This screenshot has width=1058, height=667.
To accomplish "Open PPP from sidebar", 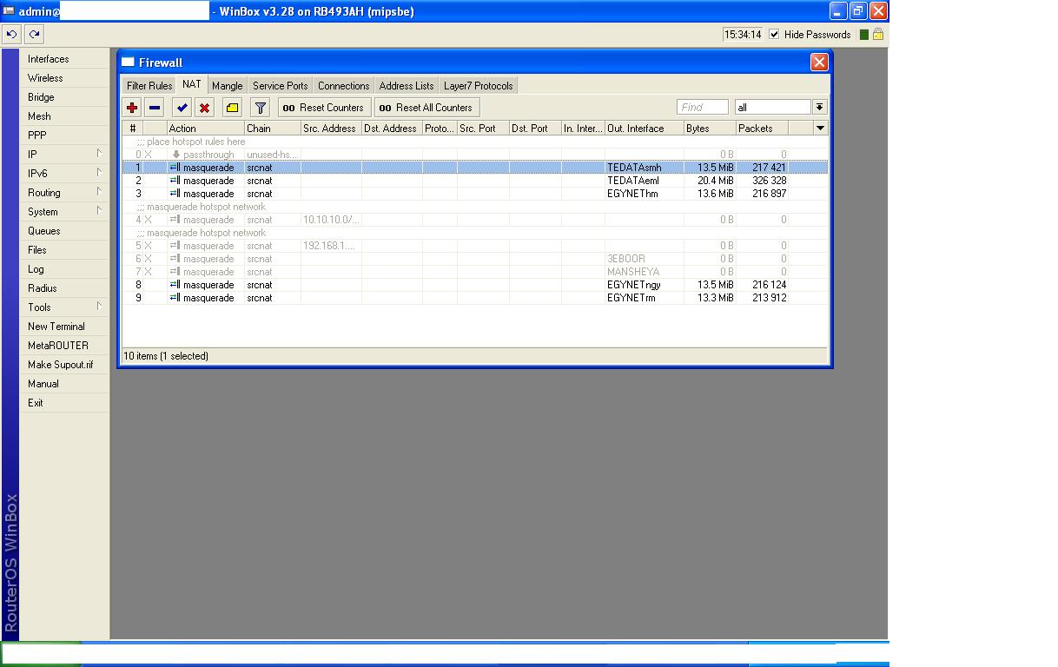I will [x=64, y=135].
